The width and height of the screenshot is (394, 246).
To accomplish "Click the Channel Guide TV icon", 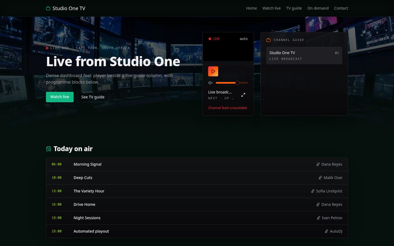I will (268, 40).
